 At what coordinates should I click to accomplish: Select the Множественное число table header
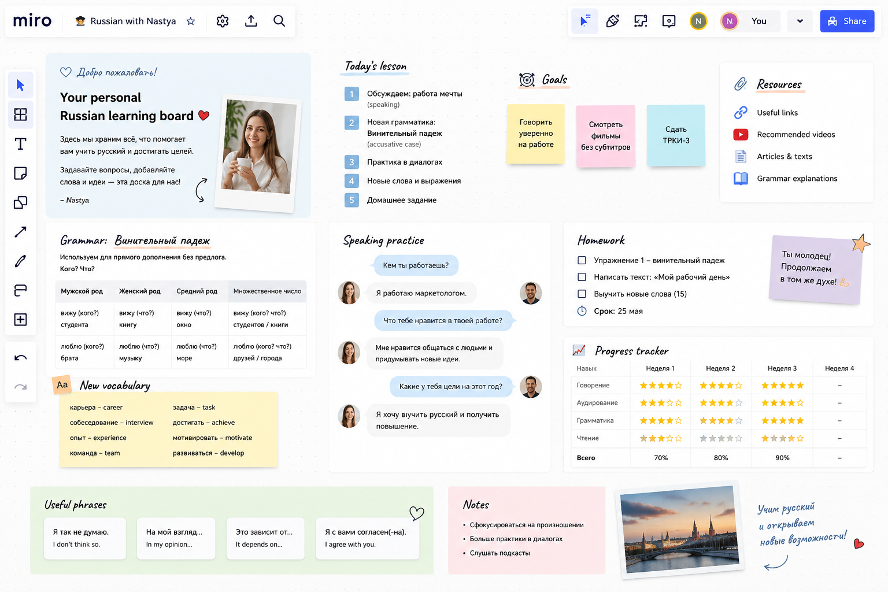(267, 291)
